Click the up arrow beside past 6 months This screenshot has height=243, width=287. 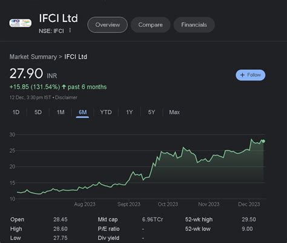click(64, 87)
